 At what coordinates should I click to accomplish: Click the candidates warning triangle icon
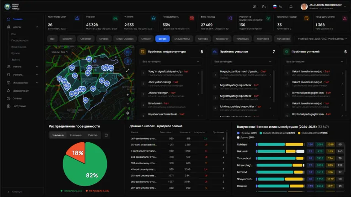pos(345,18)
